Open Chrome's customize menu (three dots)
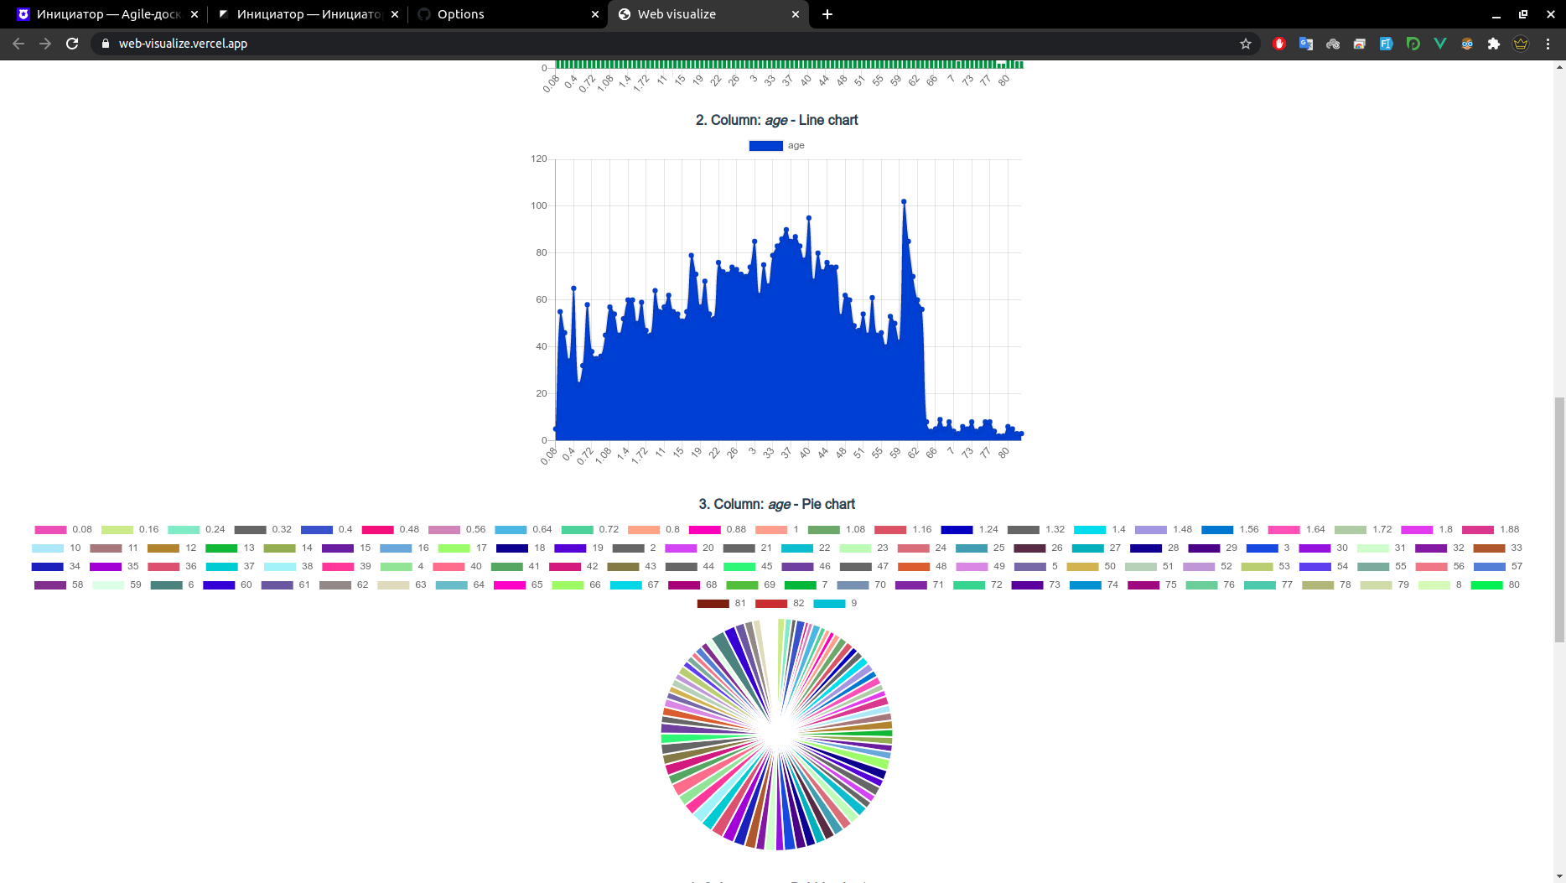The height and width of the screenshot is (883, 1566). (x=1548, y=44)
